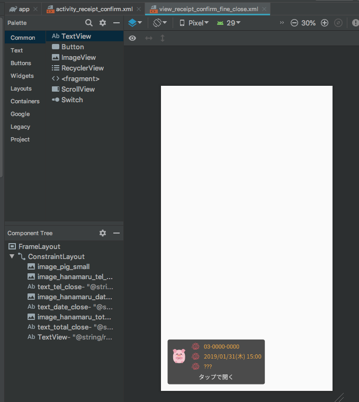Click hanamaru icon beside phone number
The image size is (359, 402).
pyautogui.click(x=195, y=346)
